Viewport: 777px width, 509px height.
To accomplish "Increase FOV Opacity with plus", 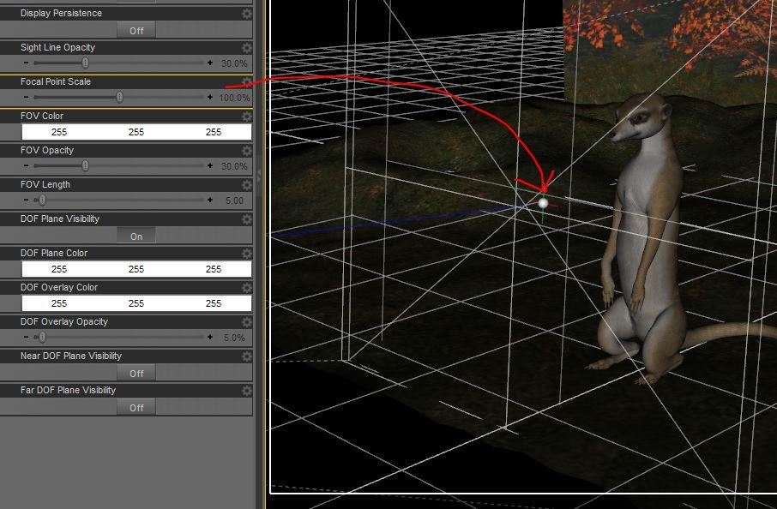I will pyautogui.click(x=210, y=165).
